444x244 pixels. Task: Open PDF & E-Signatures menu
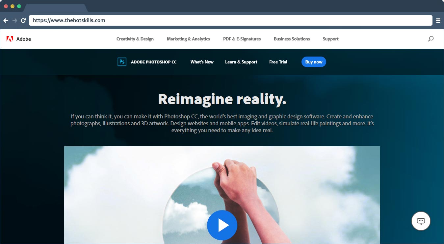point(242,39)
